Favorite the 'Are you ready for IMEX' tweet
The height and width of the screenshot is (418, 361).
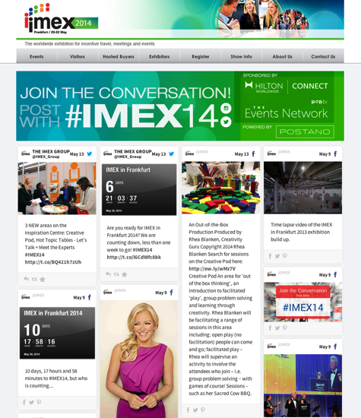tap(124, 274)
